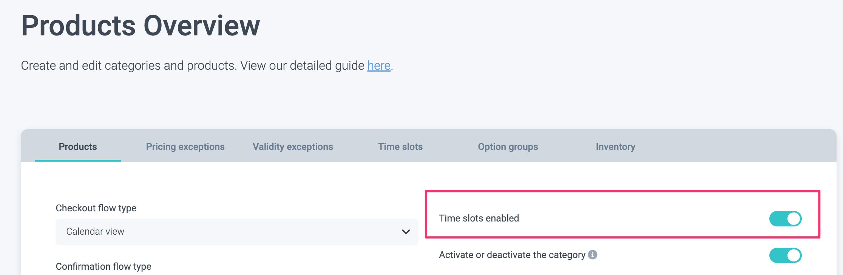Go to the Validity exceptions tab
Image resolution: width=843 pixels, height=275 pixels.
click(x=293, y=147)
